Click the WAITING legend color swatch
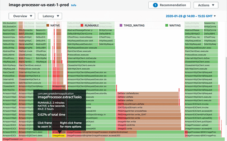This screenshot has height=141, width=227. pos(166,25)
